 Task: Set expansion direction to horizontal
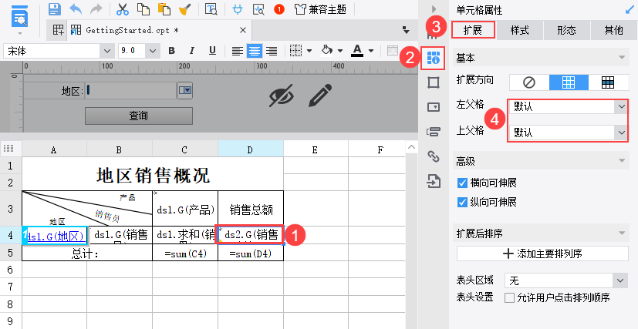pos(608,82)
